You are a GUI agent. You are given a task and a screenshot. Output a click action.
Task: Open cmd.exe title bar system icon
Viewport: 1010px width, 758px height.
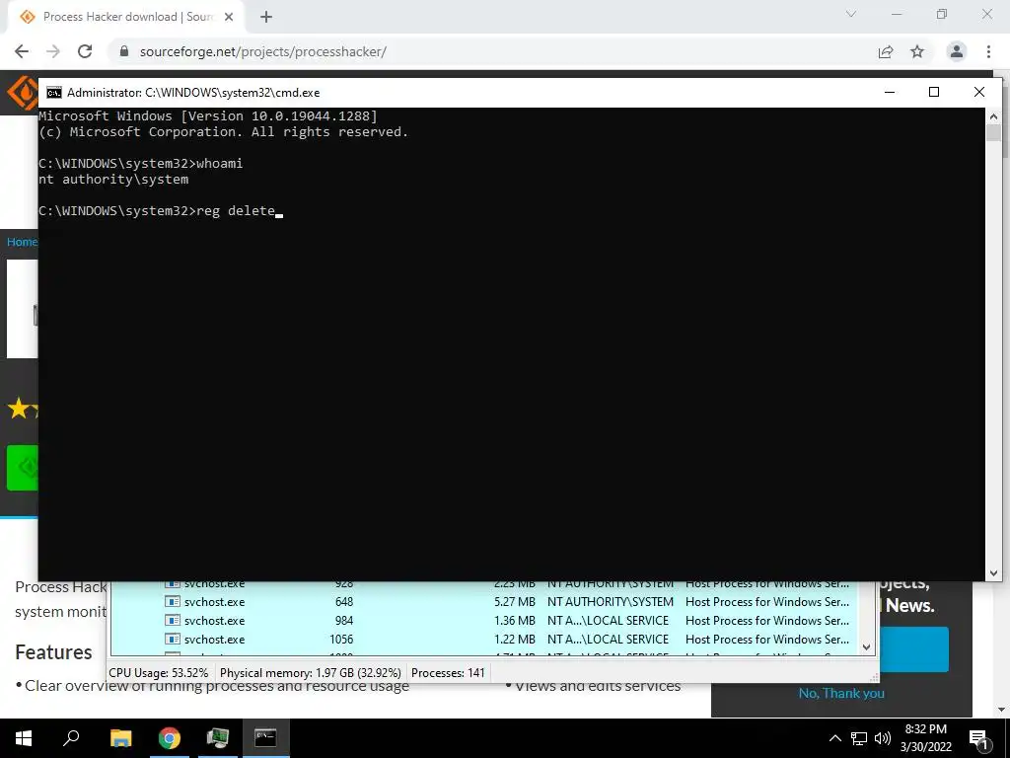click(x=54, y=92)
